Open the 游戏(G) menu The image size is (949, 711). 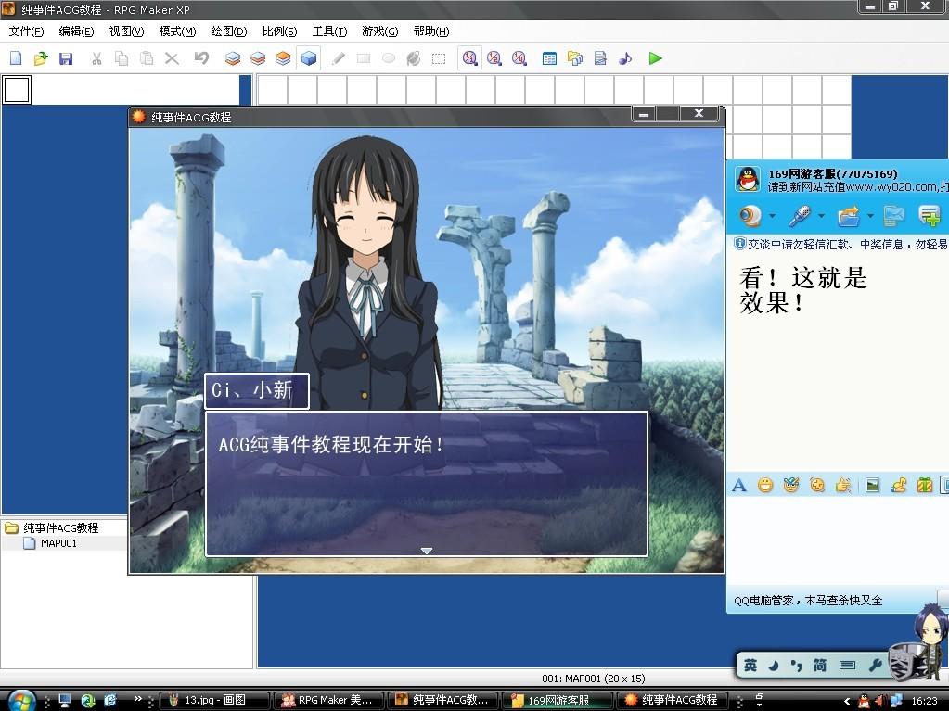coord(380,32)
